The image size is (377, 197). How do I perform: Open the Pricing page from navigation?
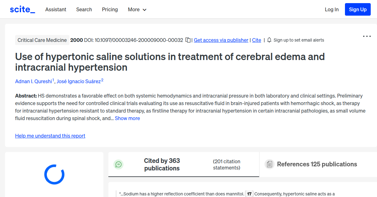coord(110,9)
